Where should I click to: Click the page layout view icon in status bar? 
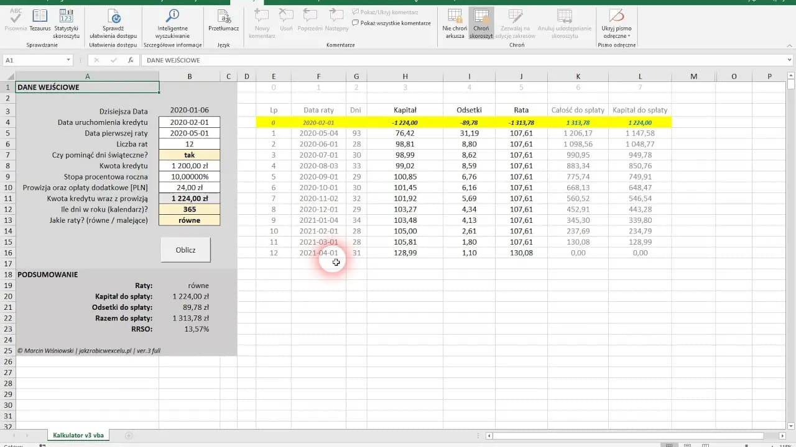[x=687, y=445]
